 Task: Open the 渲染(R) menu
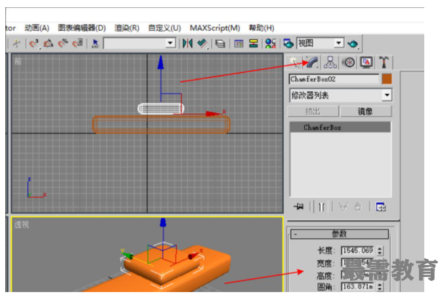click(127, 28)
